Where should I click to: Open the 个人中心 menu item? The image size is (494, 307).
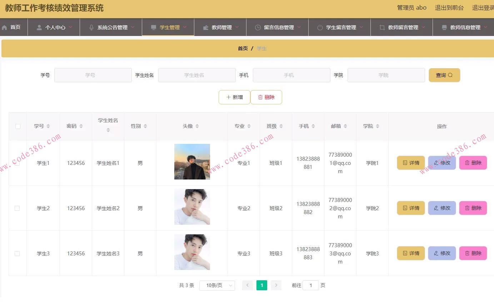pos(54,27)
